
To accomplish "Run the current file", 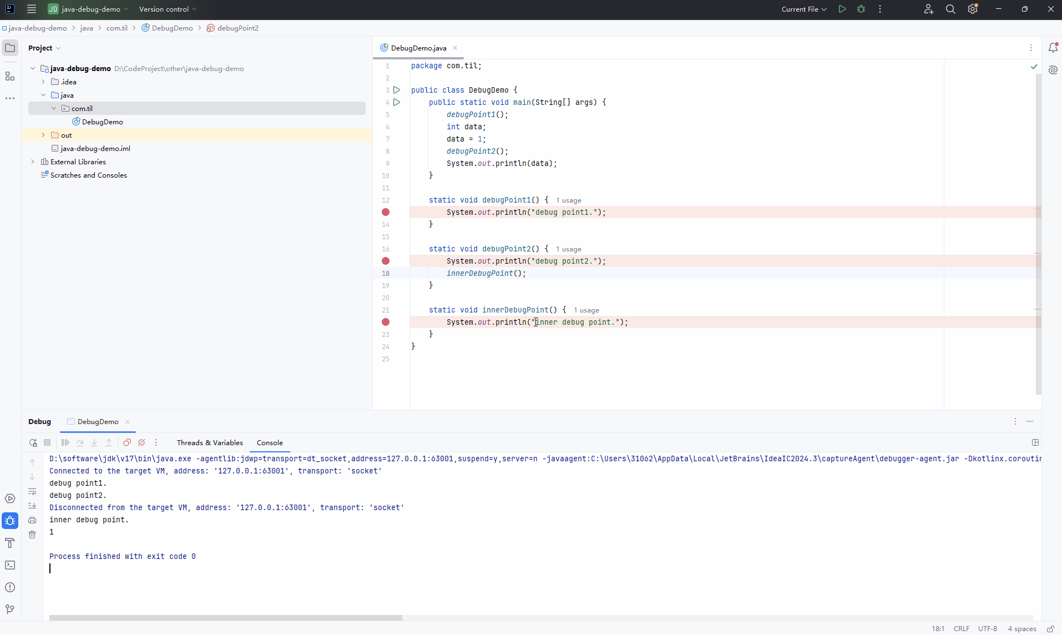I will (842, 9).
